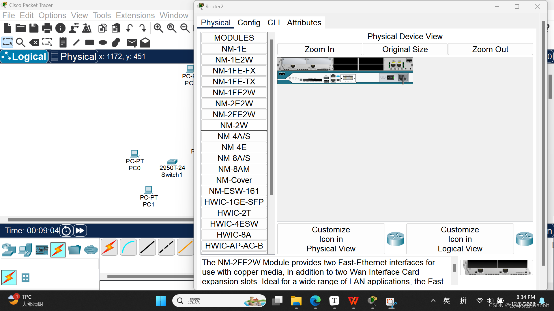Select the NM-ESW-161 module

(234, 191)
